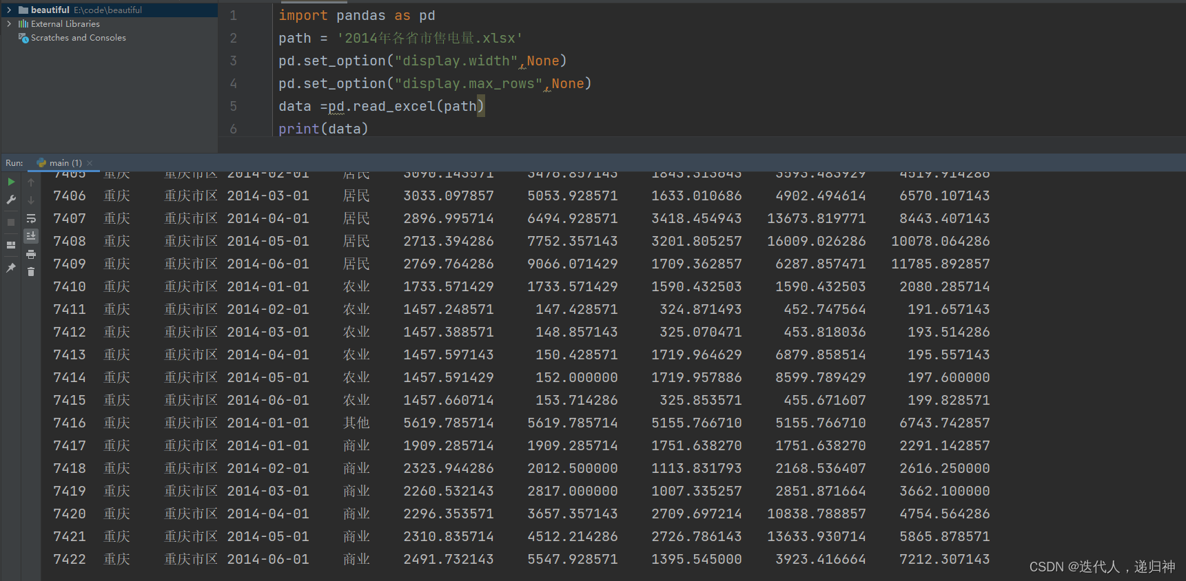Rerun the main script with green play
The width and height of the screenshot is (1186, 581).
tap(11, 182)
